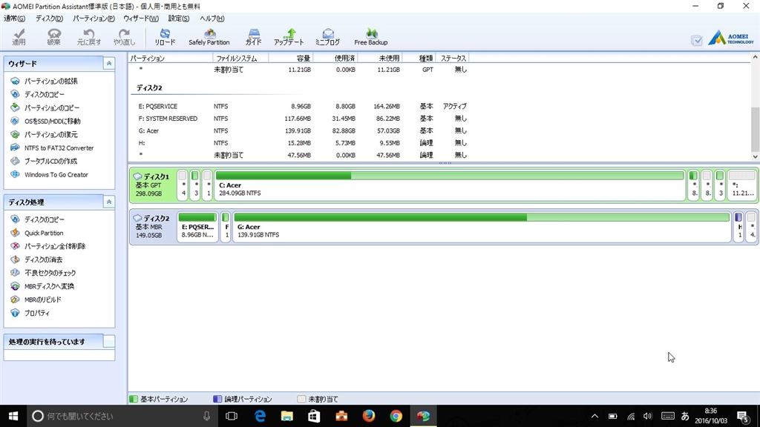
Task: Open the ヘルプ(H) menu
Action: click(x=212, y=19)
